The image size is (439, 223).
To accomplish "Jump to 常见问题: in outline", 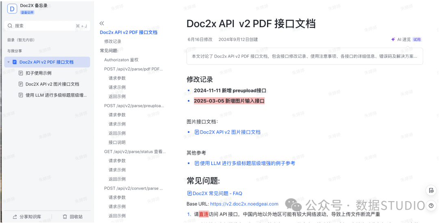I will (x=109, y=51).
